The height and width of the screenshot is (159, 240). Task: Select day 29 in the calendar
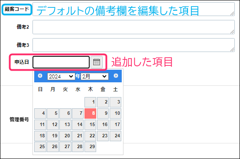(90, 147)
